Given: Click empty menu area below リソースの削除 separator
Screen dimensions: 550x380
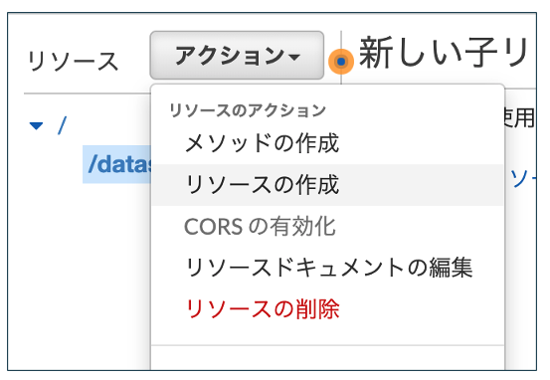Looking at the screenshot, I should tap(327, 358).
